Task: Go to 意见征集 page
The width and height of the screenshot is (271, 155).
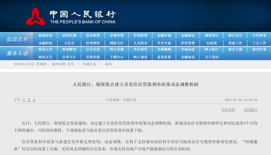Action: coord(164,57)
